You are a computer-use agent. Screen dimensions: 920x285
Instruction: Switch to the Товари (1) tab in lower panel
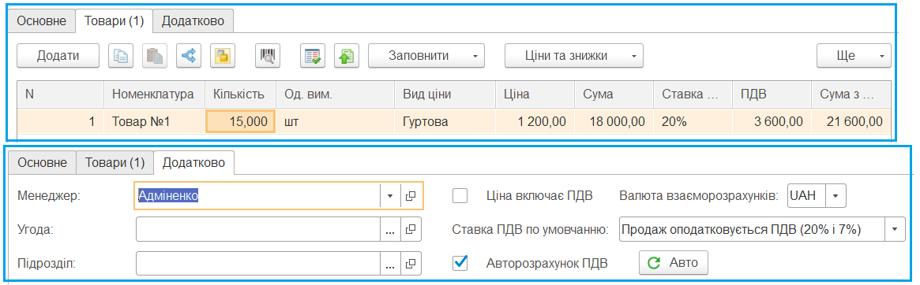pos(115,163)
